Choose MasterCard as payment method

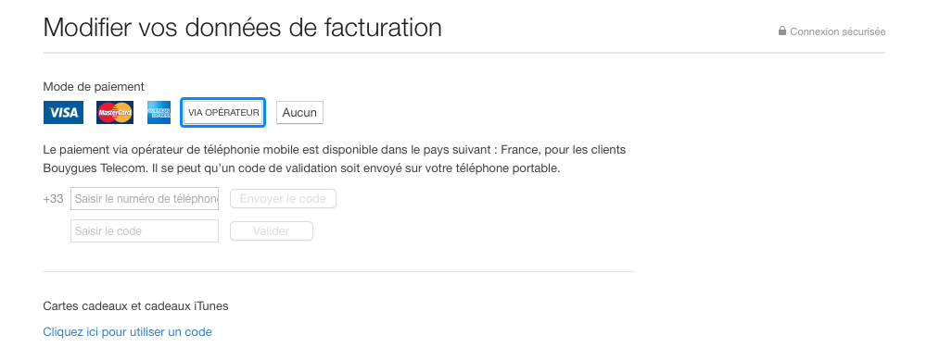[115, 112]
